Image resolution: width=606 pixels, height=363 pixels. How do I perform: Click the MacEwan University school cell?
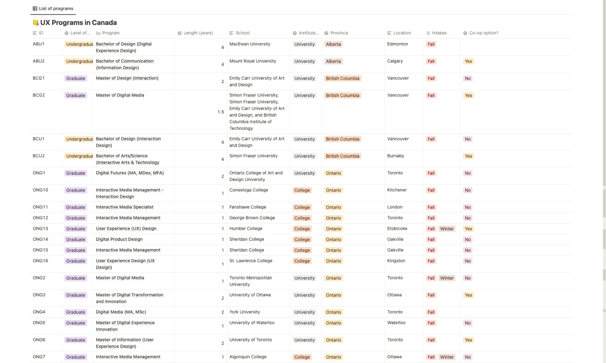258,47
